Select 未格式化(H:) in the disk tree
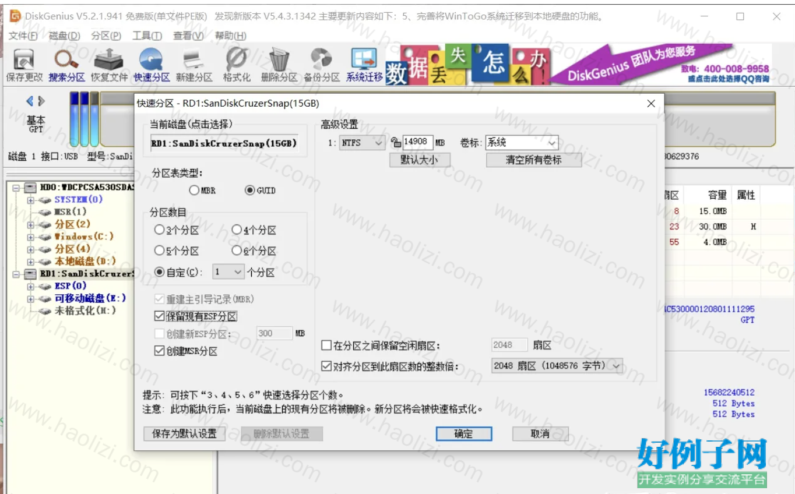795x494 pixels. tap(85, 310)
